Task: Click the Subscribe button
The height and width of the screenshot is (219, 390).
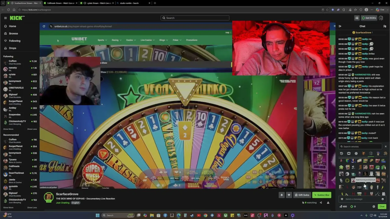Action: [321, 195]
